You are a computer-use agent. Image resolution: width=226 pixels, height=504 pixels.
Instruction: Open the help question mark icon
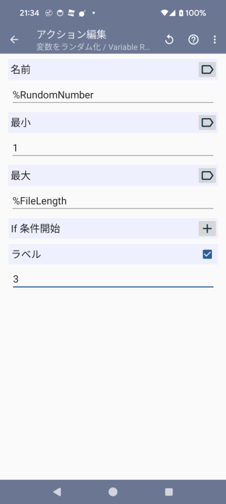pos(193,39)
